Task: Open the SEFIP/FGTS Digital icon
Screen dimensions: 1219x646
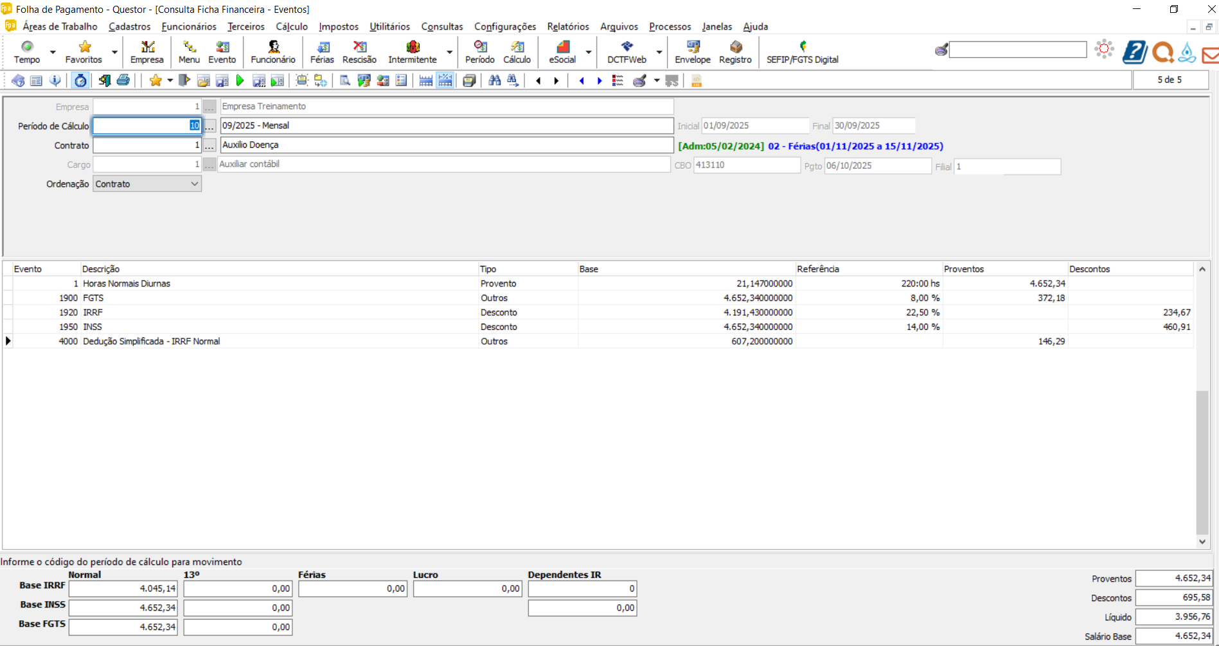Action: (802, 51)
